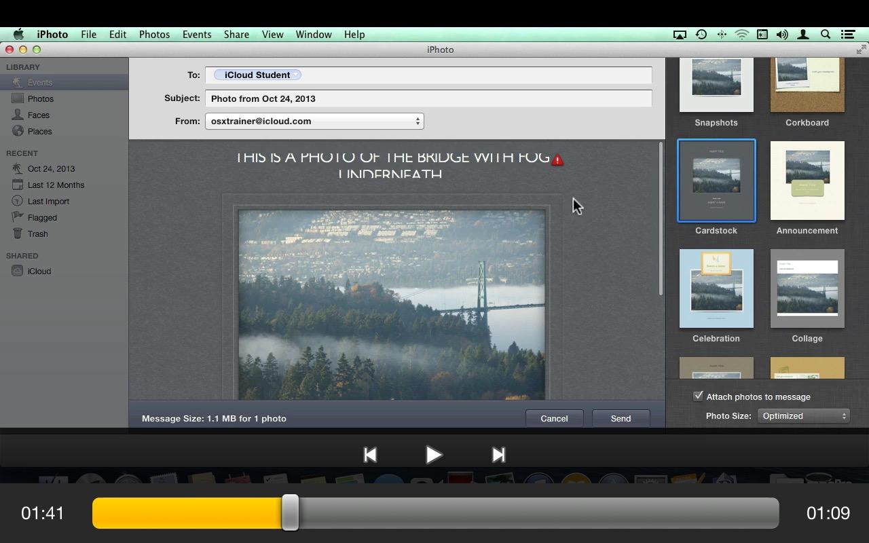
Task: Click the video progress slider handle
Action: (290, 512)
